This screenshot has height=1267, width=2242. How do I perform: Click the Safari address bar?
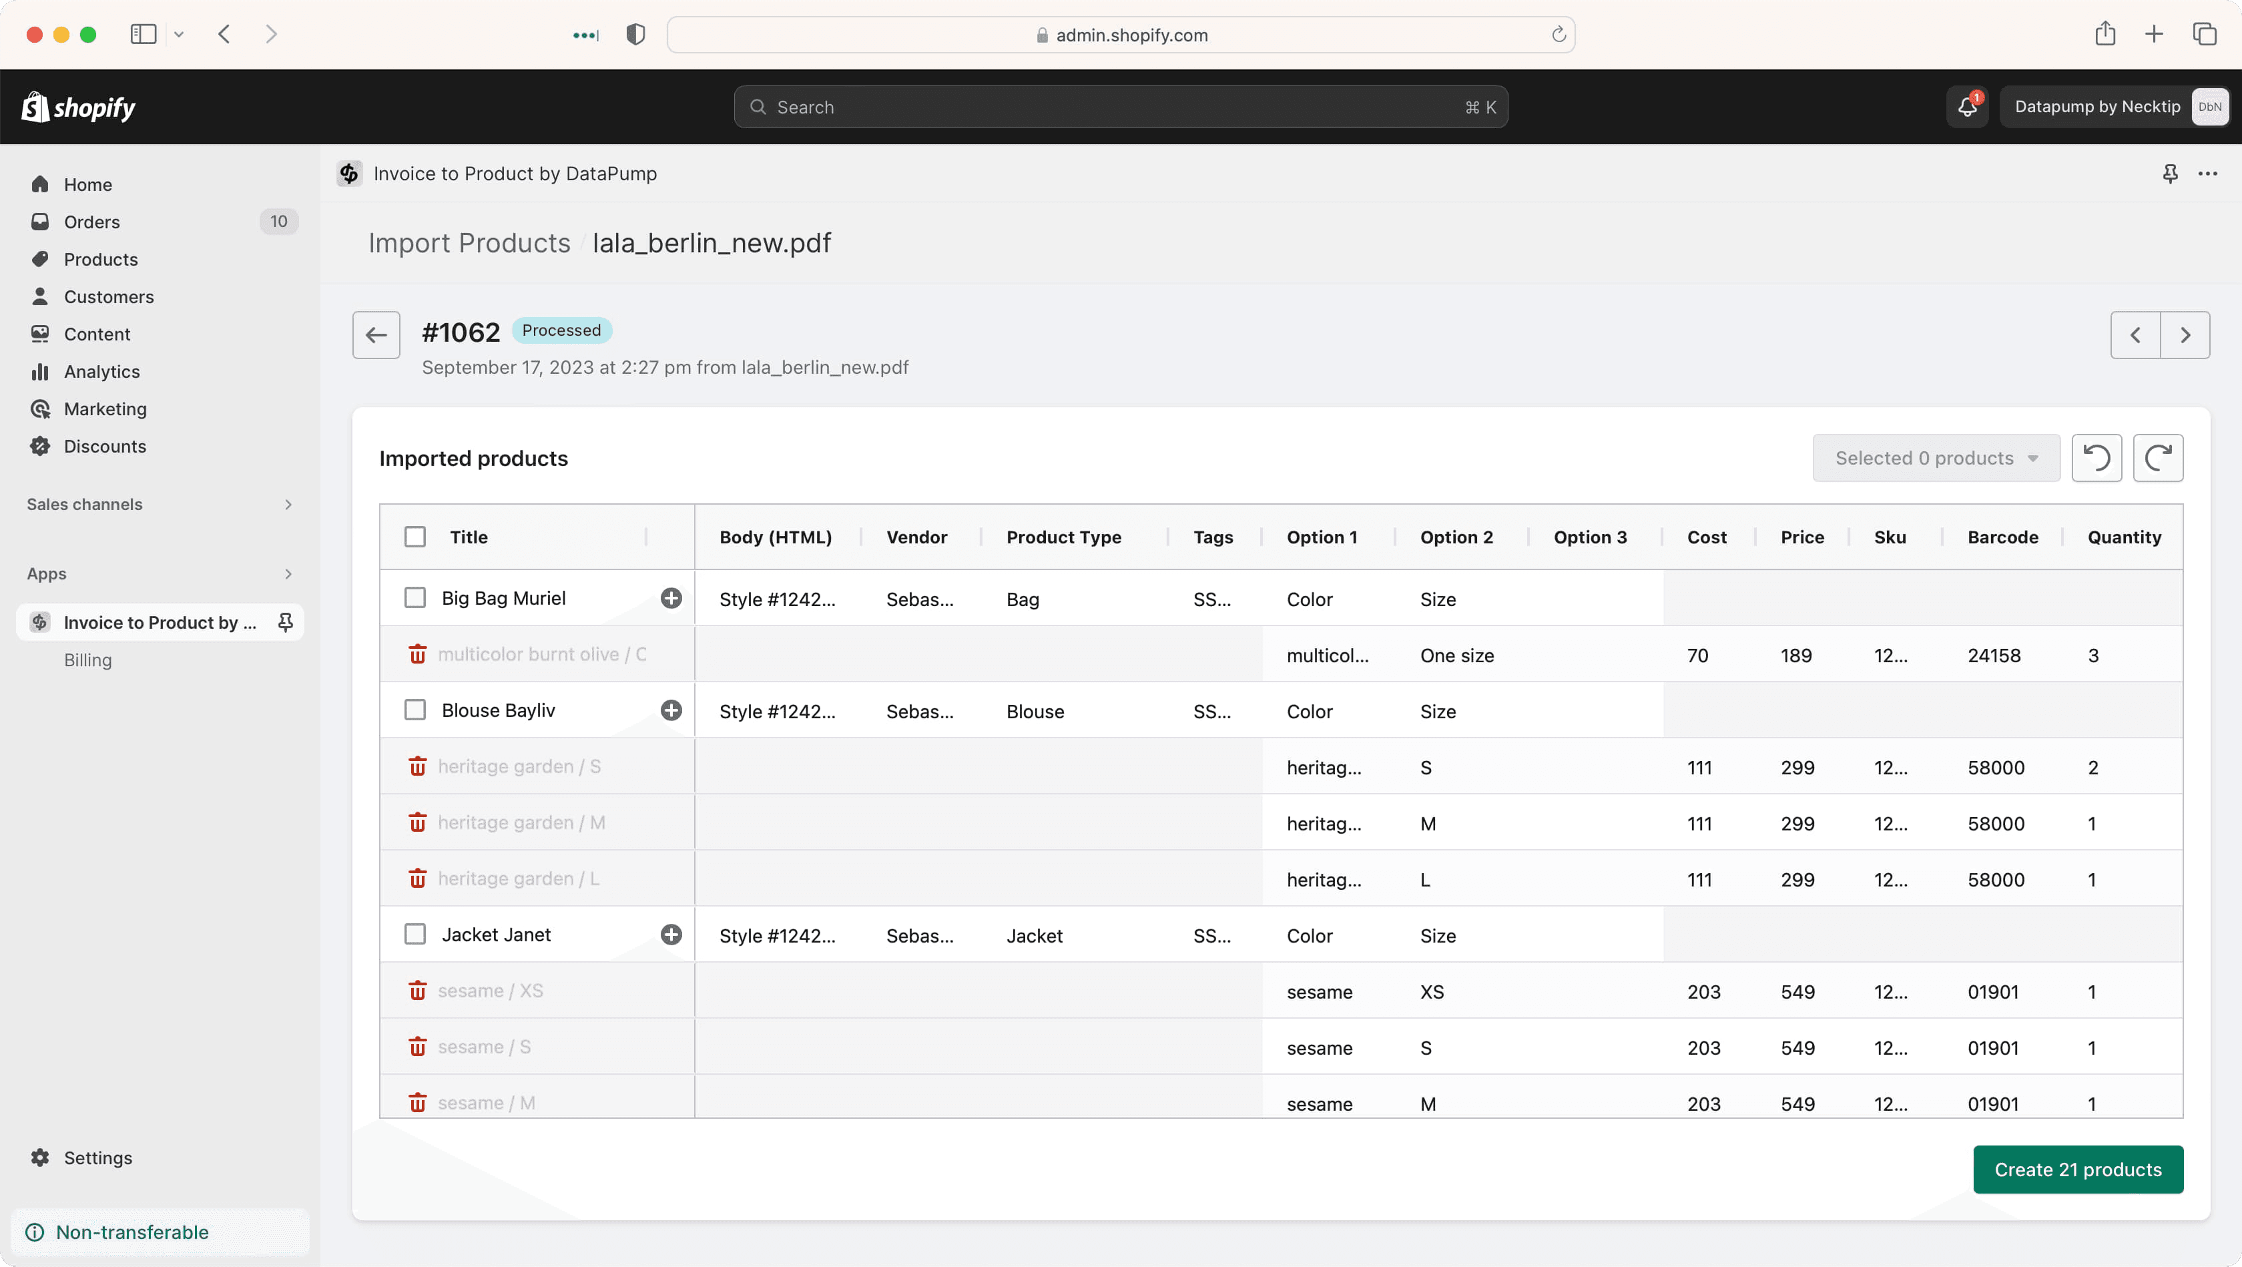click(x=1121, y=35)
